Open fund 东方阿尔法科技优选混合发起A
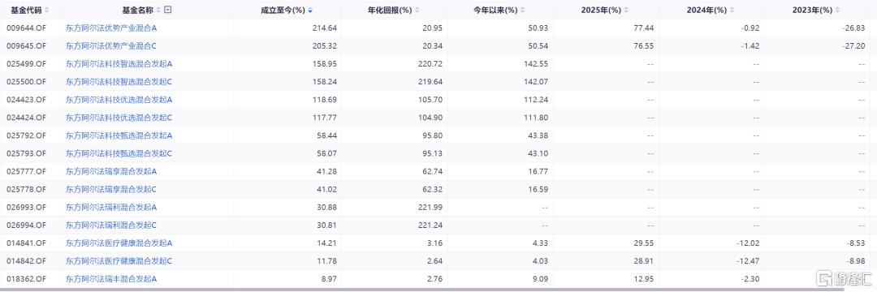877x292 pixels. coord(119,100)
